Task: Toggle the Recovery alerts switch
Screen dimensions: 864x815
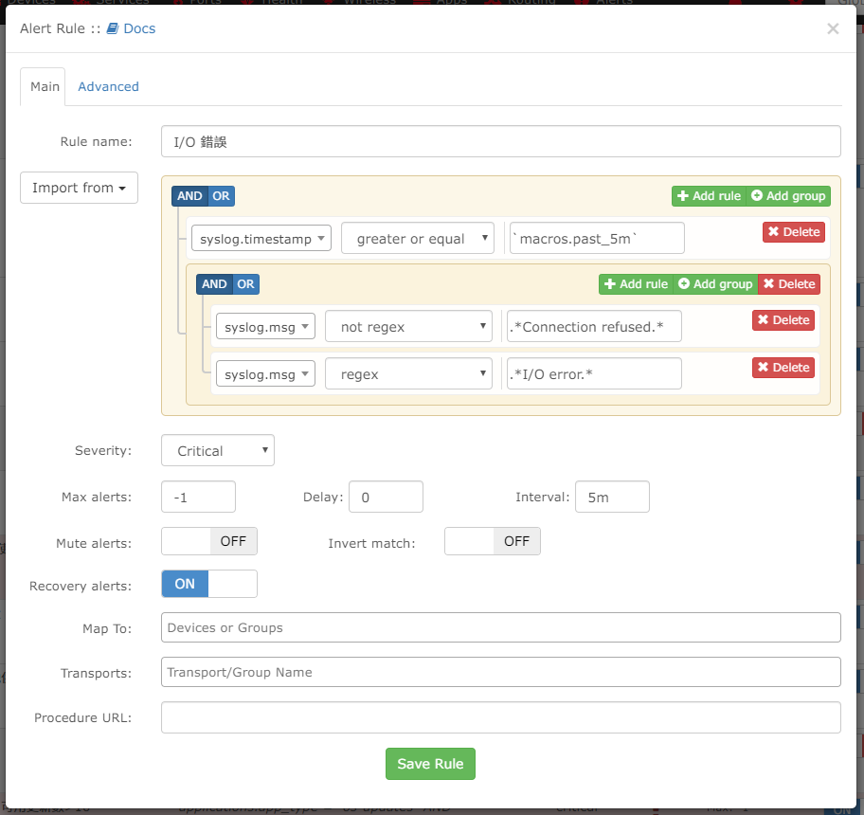Action: 209,584
